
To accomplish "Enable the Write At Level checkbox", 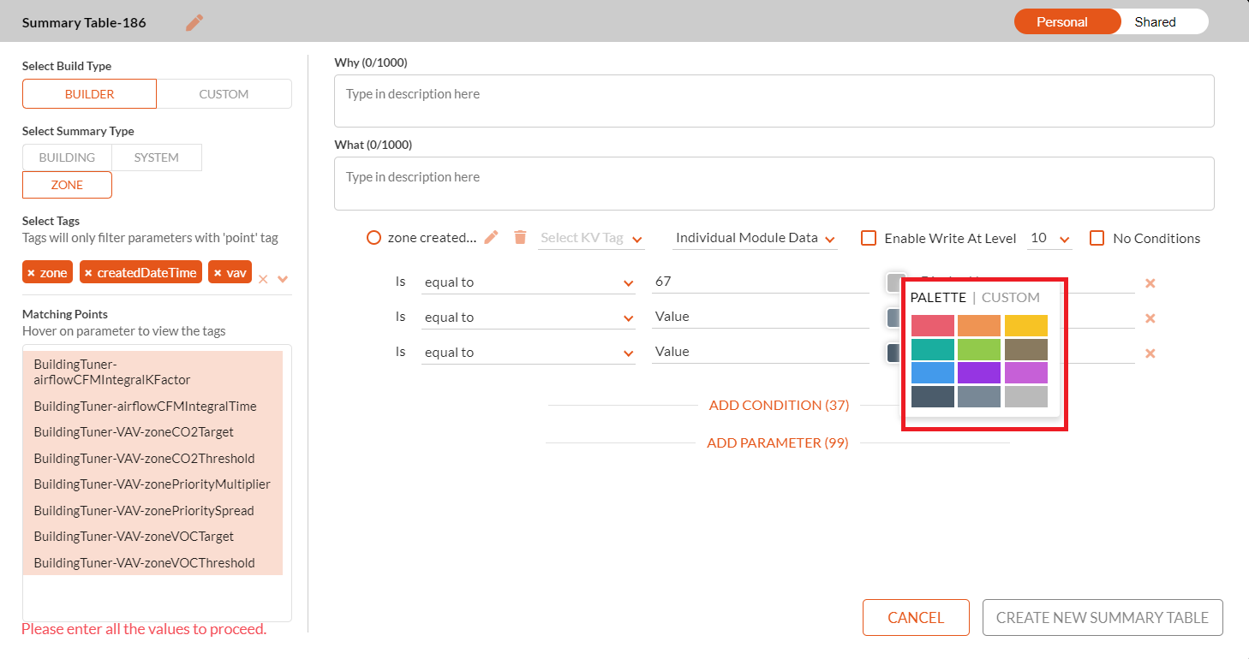I will tap(869, 239).
